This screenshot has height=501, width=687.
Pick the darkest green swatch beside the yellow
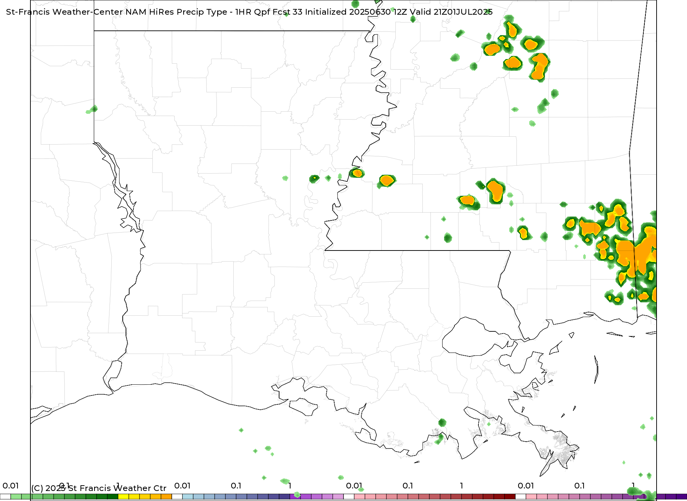point(113,497)
